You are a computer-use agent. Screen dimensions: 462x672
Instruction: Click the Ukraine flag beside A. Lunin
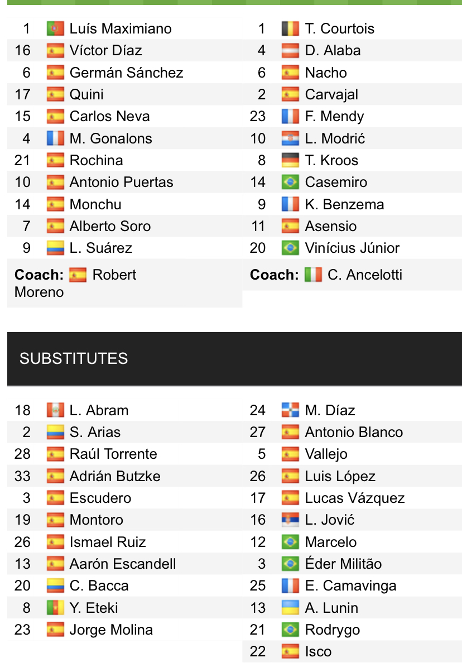(291, 608)
